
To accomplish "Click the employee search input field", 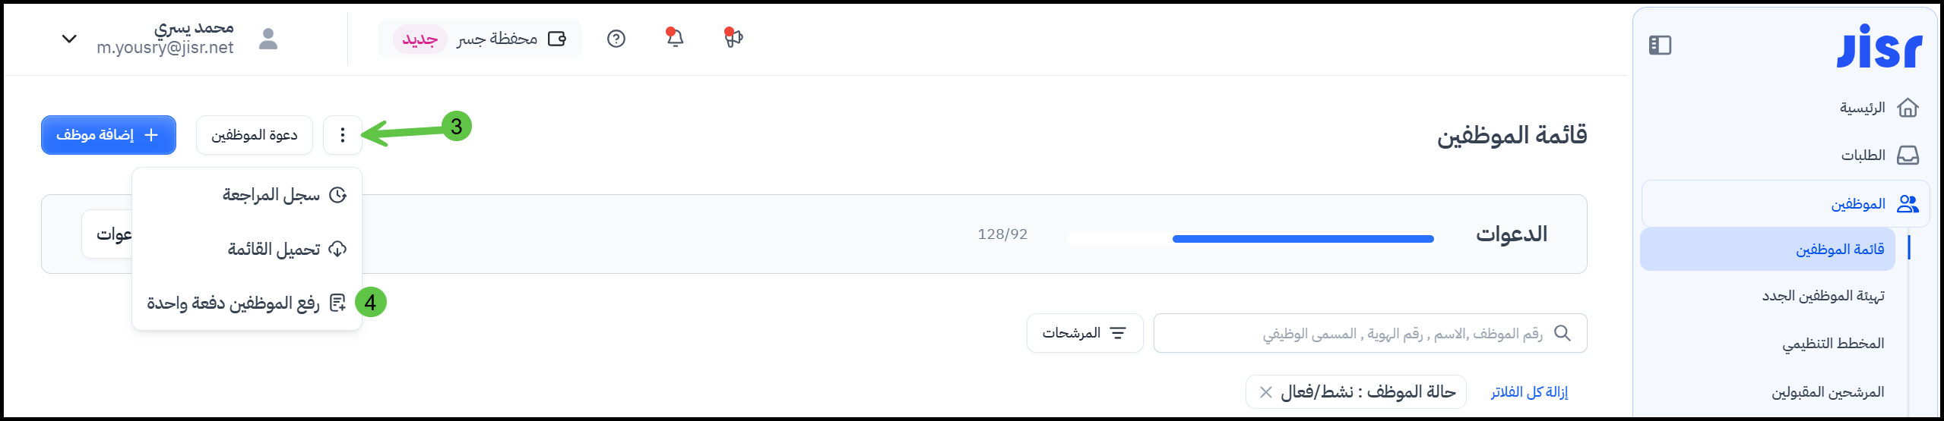I will point(1353,334).
